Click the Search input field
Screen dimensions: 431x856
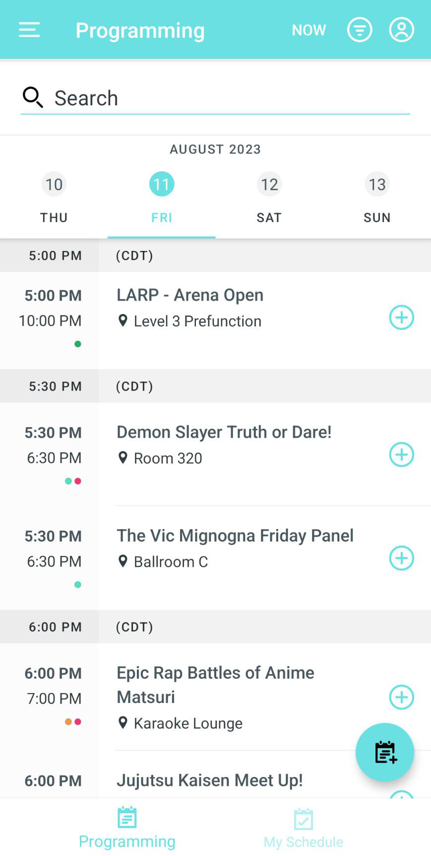[x=215, y=98]
